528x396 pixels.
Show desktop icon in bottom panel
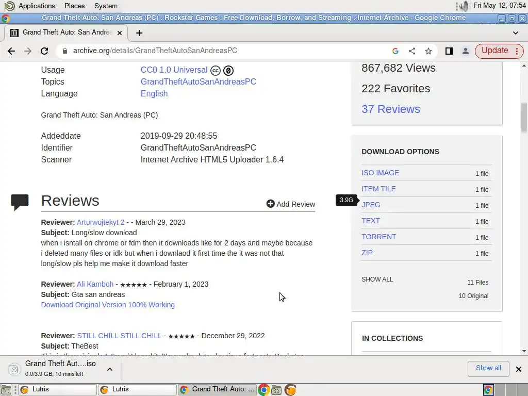click(x=6, y=390)
